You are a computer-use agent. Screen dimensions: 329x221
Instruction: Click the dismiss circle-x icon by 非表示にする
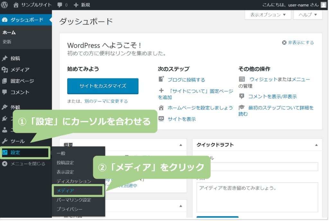pos(284,43)
